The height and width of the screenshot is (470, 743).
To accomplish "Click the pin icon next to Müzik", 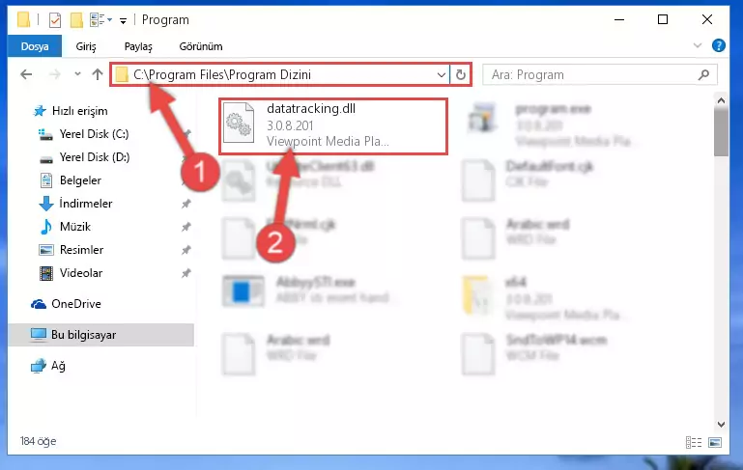I will coord(186,227).
